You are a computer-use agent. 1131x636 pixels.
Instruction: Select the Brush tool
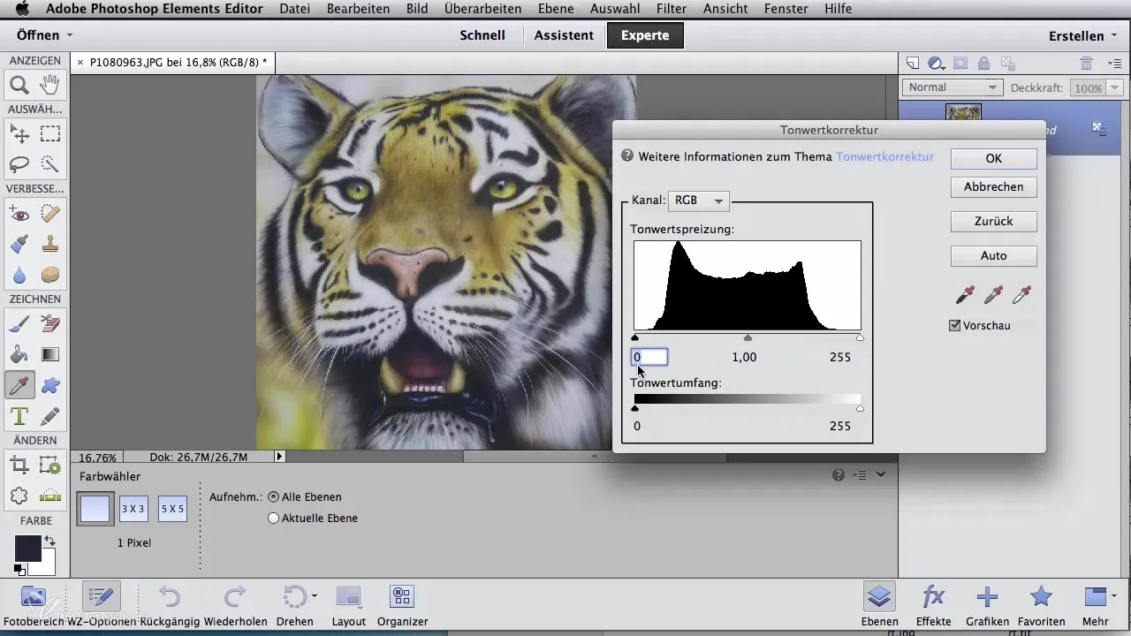coord(19,324)
